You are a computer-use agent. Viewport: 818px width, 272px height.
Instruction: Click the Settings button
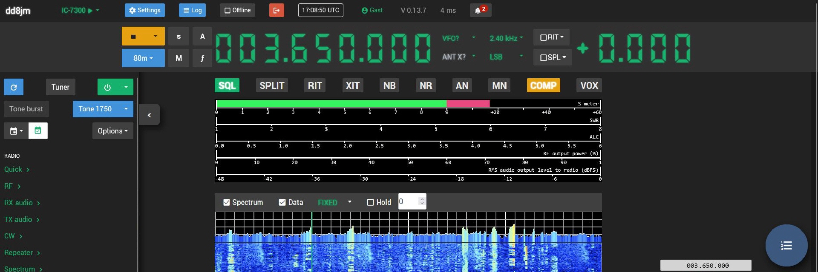click(144, 10)
